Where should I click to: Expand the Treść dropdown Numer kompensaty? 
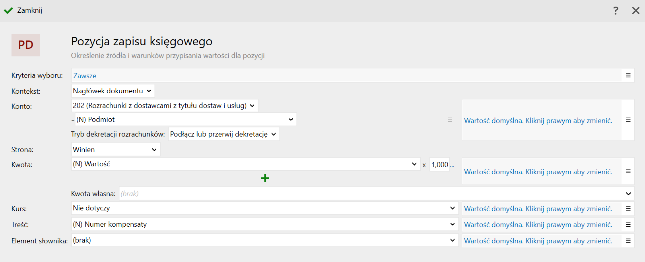tap(264, 224)
